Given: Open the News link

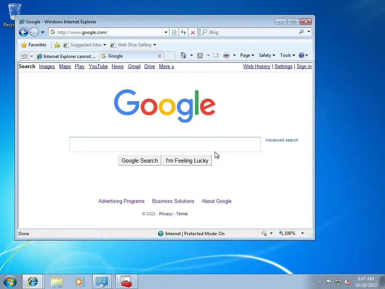Looking at the screenshot, I should pos(118,67).
